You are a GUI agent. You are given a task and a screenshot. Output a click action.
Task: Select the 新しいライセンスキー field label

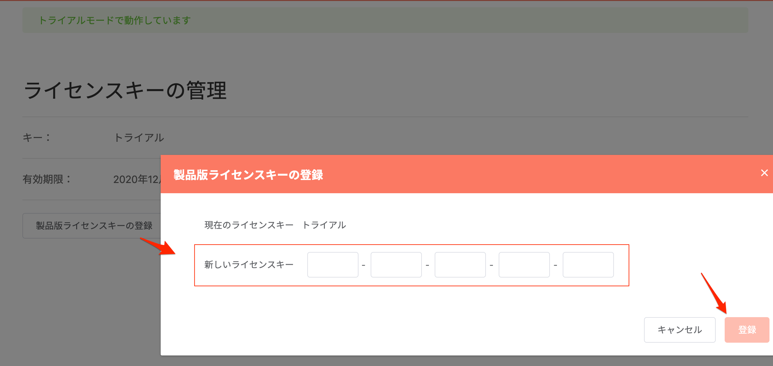(249, 264)
